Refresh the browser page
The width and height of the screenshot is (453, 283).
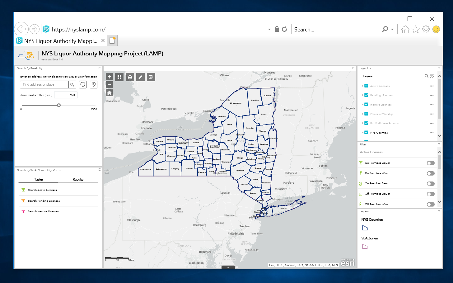point(284,29)
